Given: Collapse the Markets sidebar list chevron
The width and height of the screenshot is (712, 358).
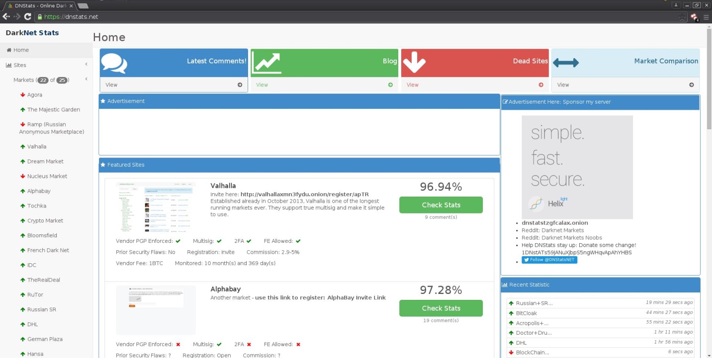Looking at the screenshot, I should point(86,79).
